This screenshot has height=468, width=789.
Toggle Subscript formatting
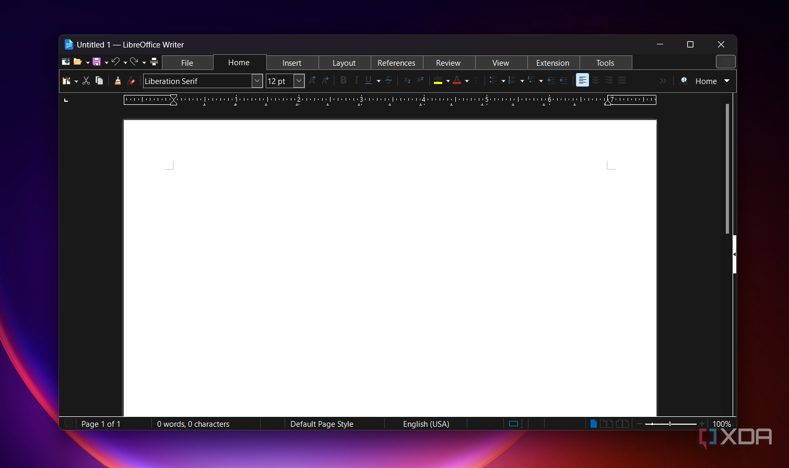(x=407, y=80)
